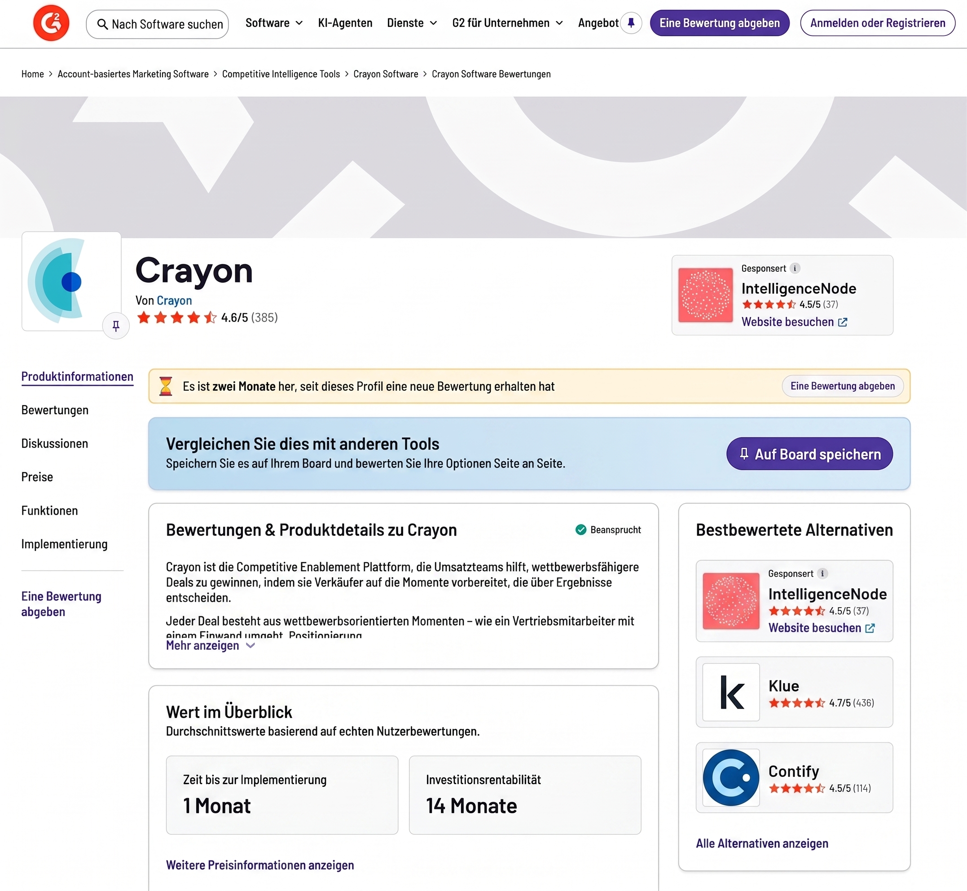Go to Bewertungen section

pos(55,410)
